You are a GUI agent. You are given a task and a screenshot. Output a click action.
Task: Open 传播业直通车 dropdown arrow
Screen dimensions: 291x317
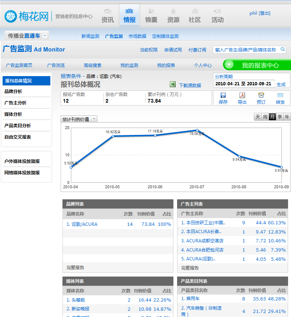pos(45,36)
